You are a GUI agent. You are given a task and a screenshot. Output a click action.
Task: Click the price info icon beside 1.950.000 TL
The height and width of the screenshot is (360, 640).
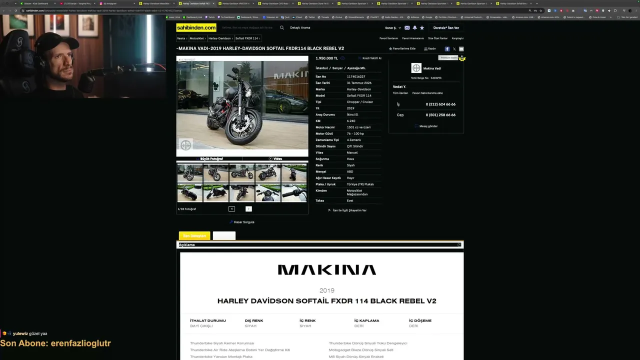342,58
